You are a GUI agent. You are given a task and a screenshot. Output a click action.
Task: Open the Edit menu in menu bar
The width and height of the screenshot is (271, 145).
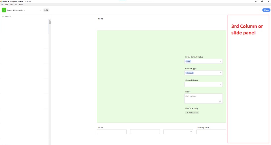tap(7, 5)
